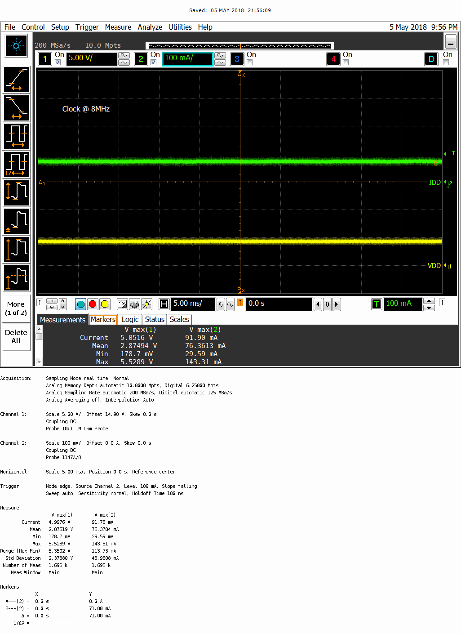Switch to the Status tab

coord(155,320)
